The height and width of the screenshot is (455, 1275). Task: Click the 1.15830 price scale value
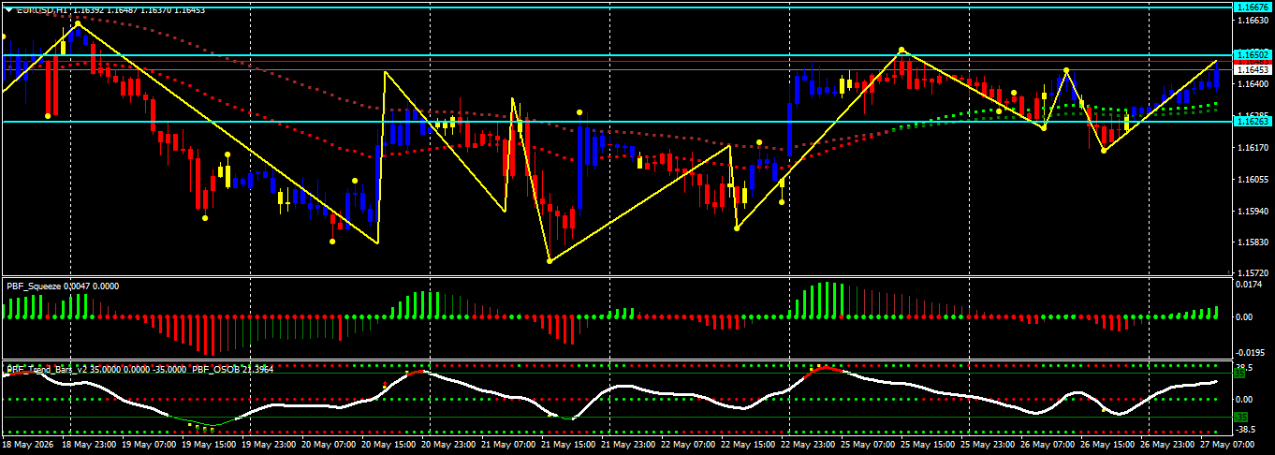point(1253,242)
